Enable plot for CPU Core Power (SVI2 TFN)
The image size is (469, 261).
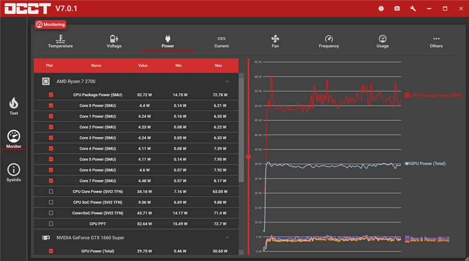[51, 192]
